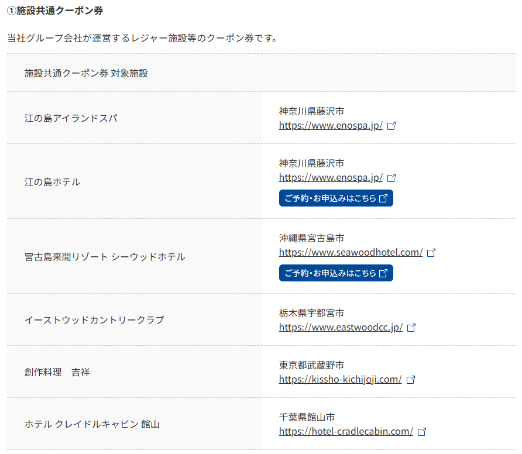Click the icon inside 江の島ホテル reservation button
This screenshot has width=522, height=454.
[383, 198]
